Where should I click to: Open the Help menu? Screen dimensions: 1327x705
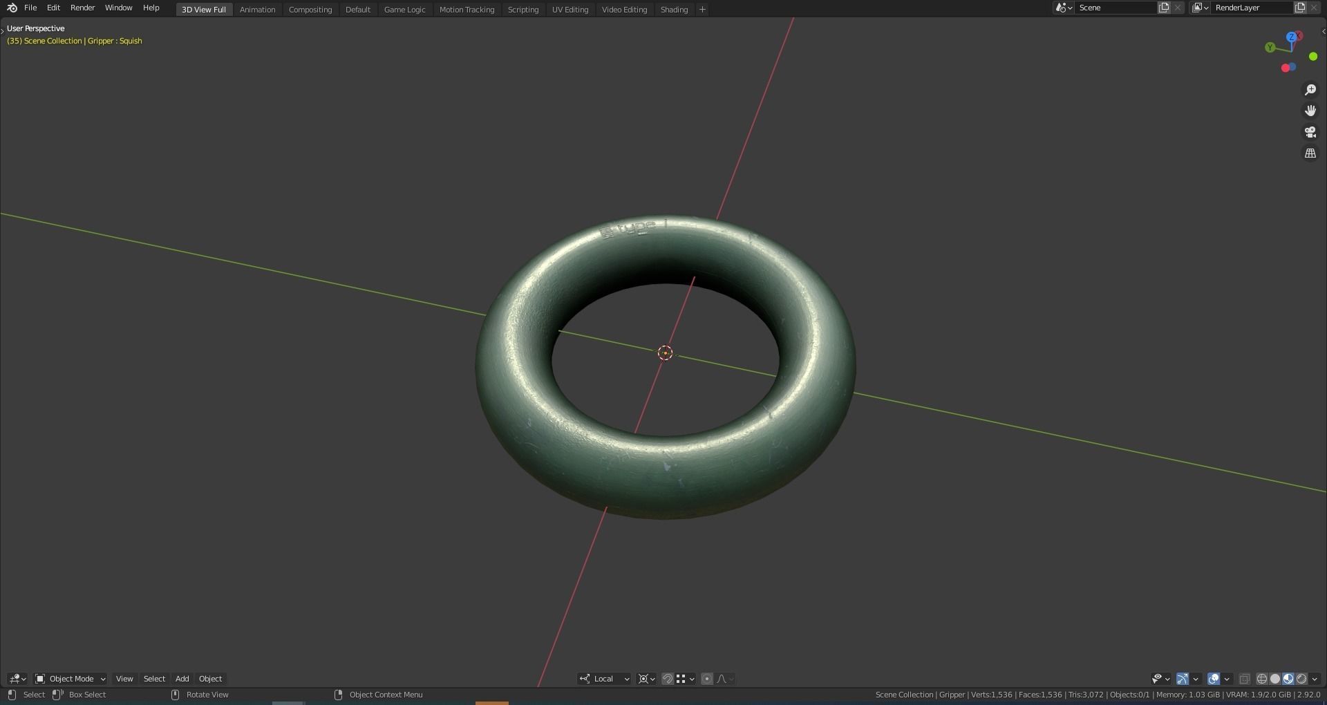point(151,8)
